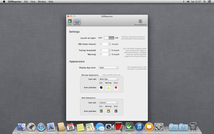The image size is (214, 134).
Task: Click the 'Failing' threshold stepper arrows
Action: (x=110, y=50)
